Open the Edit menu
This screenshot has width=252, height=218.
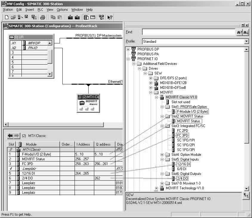[19, 10]
